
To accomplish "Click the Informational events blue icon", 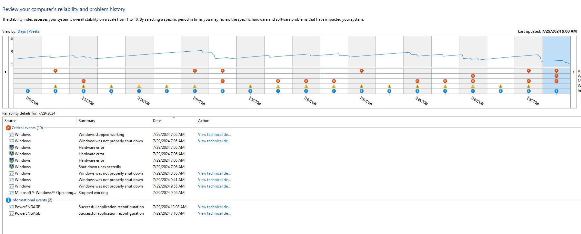I will [8, 200].
